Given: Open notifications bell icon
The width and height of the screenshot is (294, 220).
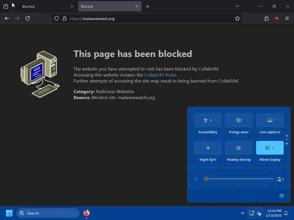Looking at the screenshot, I should (286, 213).
